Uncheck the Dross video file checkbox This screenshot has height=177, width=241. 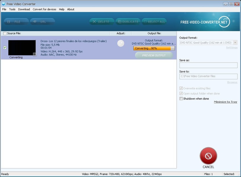tap(5, 48)
